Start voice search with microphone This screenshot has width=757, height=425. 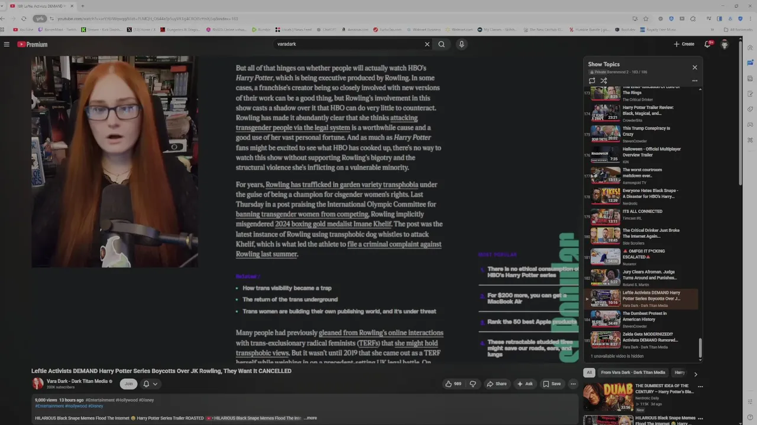pos(462,44)
